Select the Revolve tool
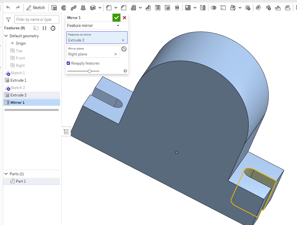Viewport: 297px width, 225px height. (64, 8)
